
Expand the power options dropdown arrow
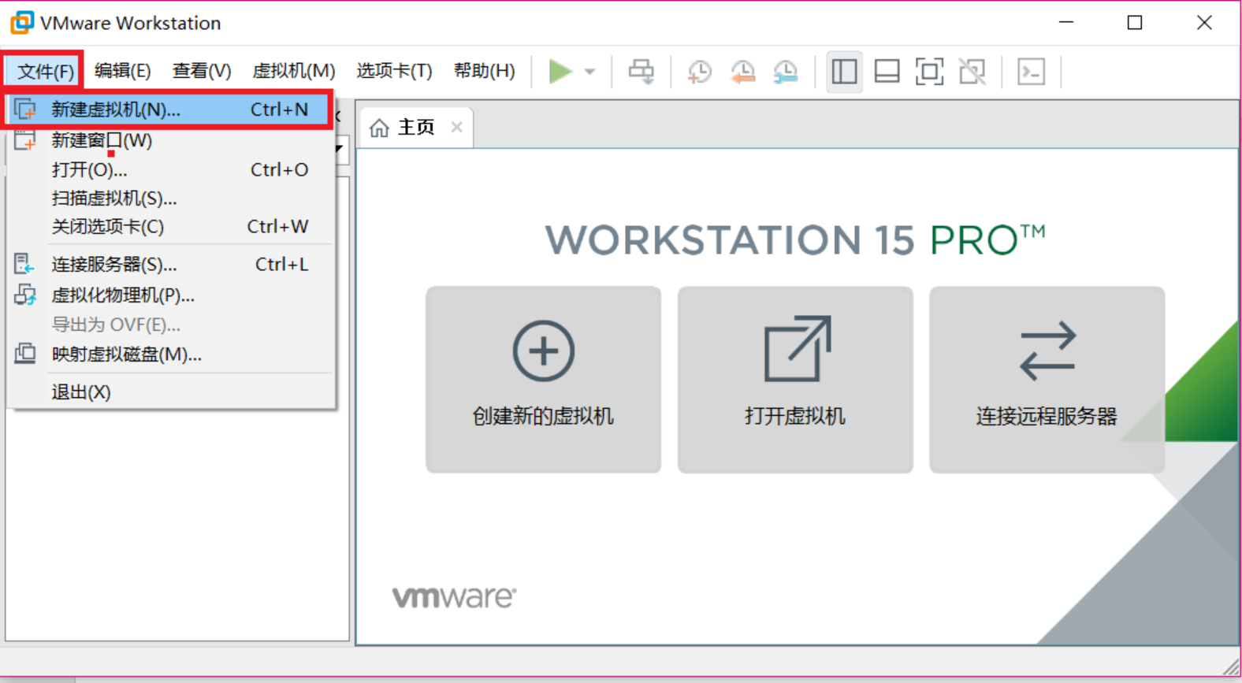coord(589,72)
